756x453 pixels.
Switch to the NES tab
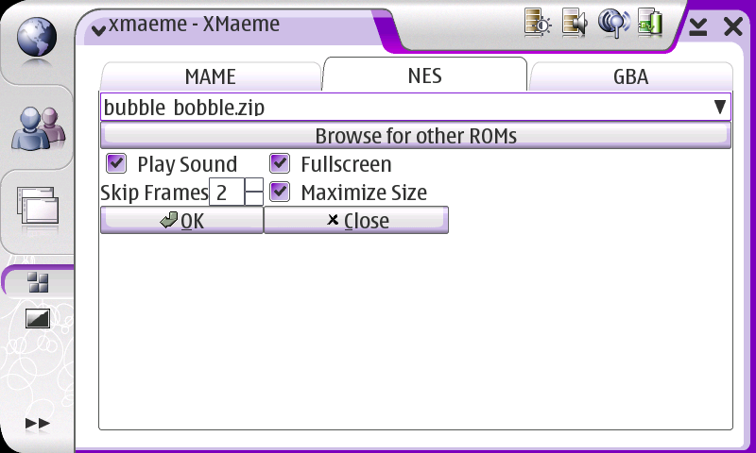pos(424,75)
